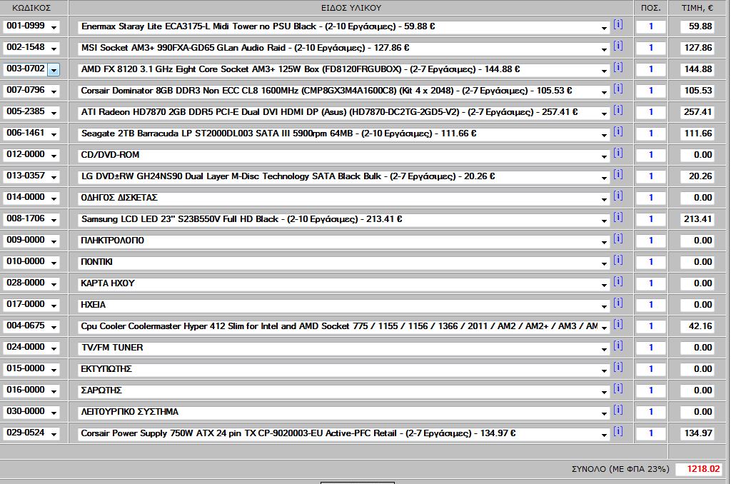The height and width of the screenshot is (484, 731).
Task: Click info icon on TV/FM TUNER row
Action: (617, 346)
